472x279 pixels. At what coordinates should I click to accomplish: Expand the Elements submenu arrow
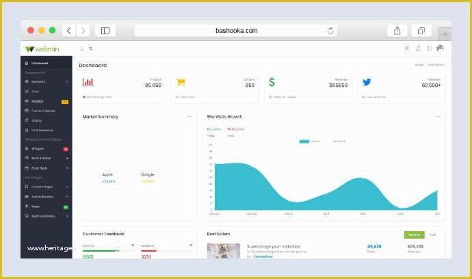[x=67, y=81]
